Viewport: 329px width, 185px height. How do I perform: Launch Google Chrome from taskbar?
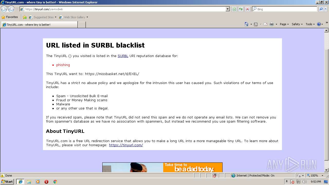click(x=55, y=182)
